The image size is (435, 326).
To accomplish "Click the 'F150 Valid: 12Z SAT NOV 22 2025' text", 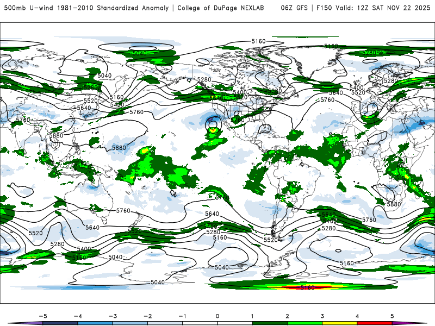I will click(x=373, y=8).
